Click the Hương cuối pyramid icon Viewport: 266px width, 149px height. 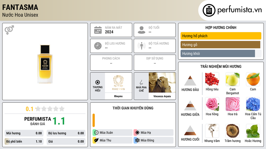pos(190,130)
